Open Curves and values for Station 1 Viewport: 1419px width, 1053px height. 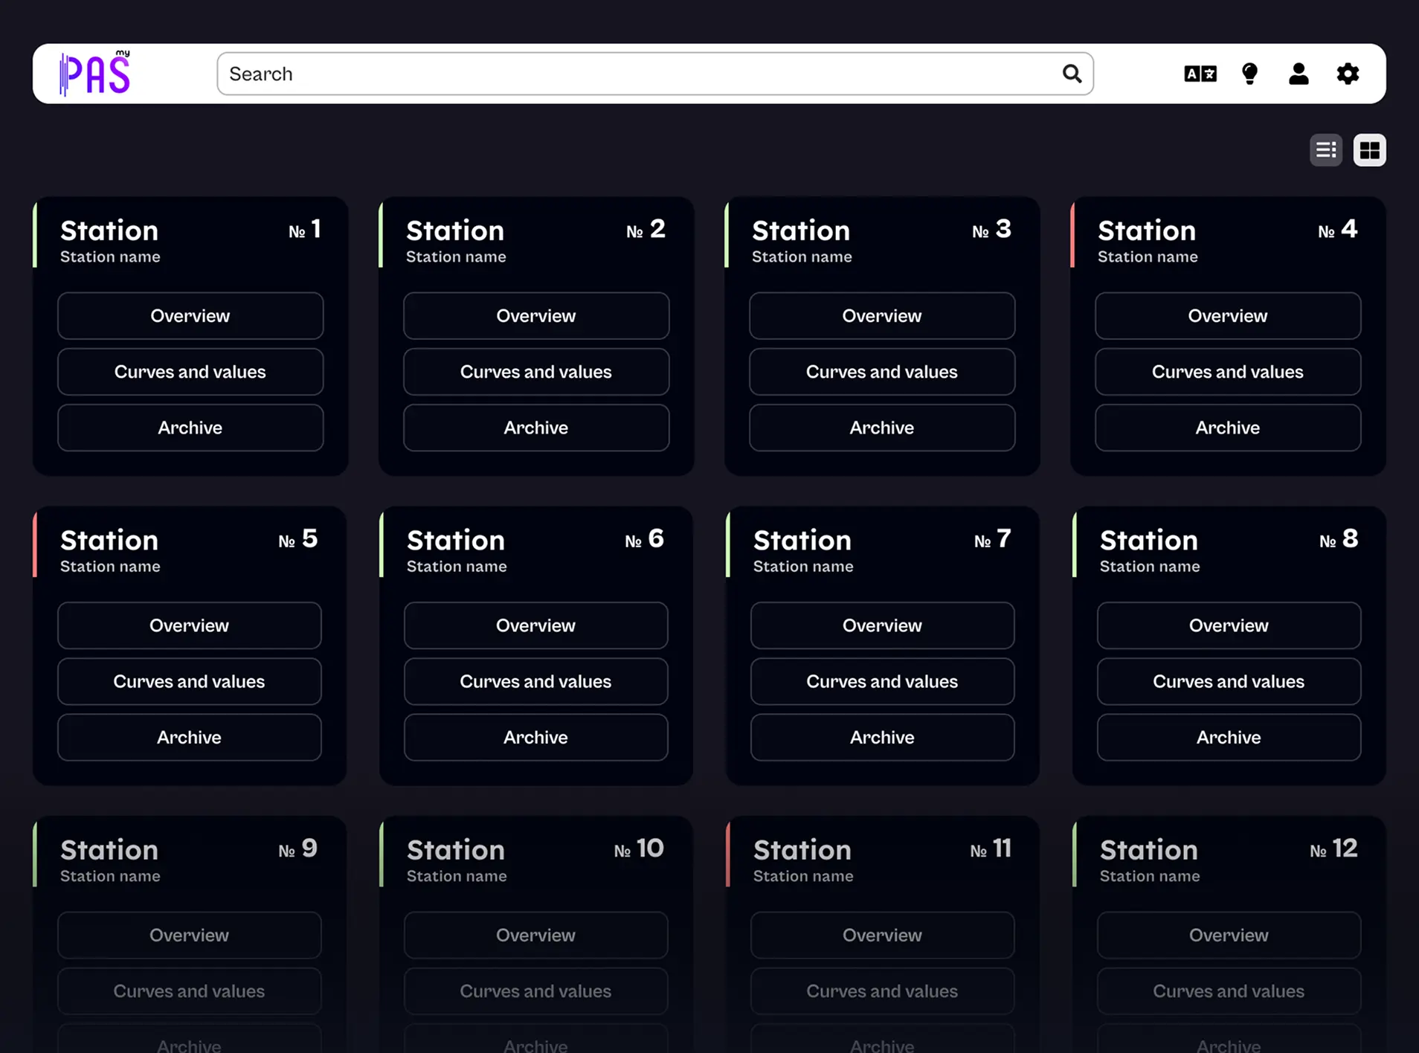click(x=190, y=372)
